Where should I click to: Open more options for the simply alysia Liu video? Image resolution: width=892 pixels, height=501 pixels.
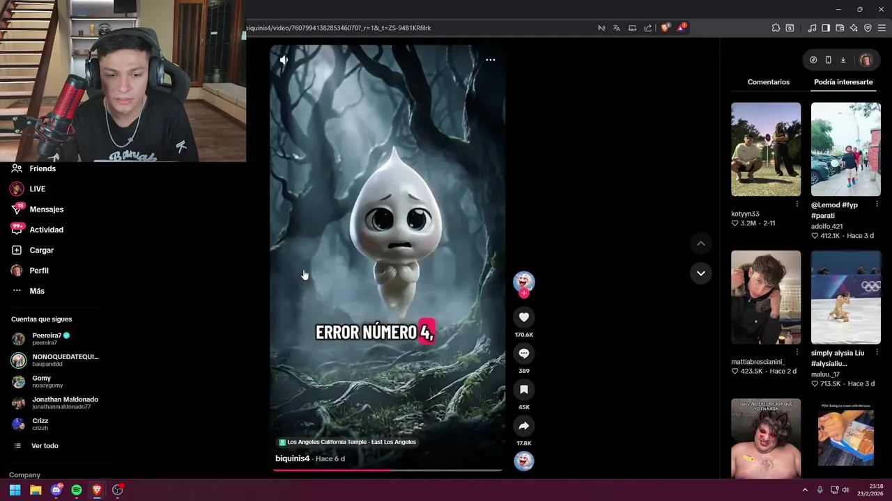tap(877, 352)
